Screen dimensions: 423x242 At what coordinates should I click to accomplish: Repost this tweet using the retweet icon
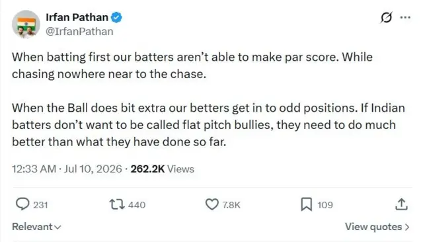coord(117,204)
